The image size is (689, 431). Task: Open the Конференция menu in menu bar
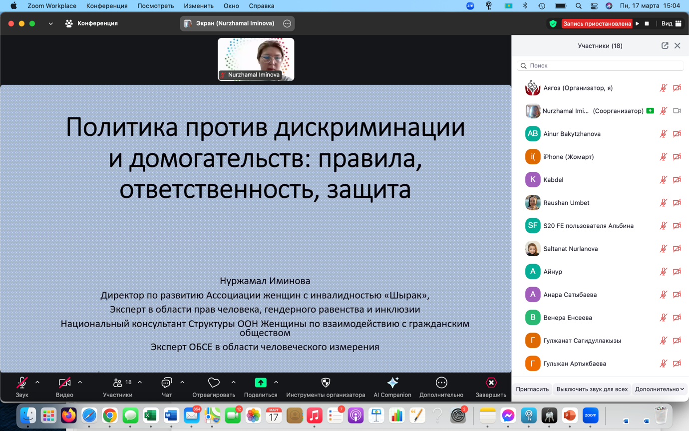point(106,6)
